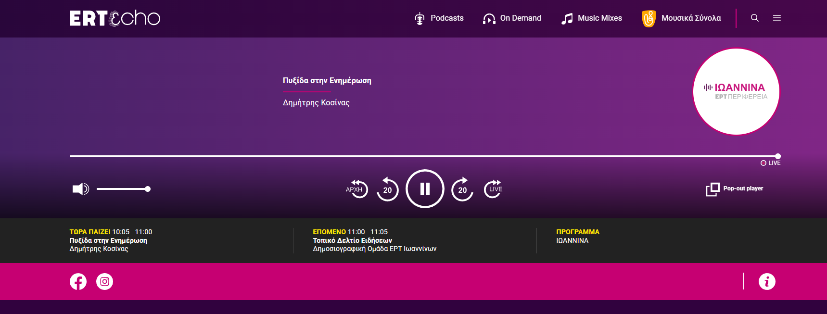Viewport: 827px width, 314px height.
Task: Open the Pop-out player
Action: click(x=735, y=189)
